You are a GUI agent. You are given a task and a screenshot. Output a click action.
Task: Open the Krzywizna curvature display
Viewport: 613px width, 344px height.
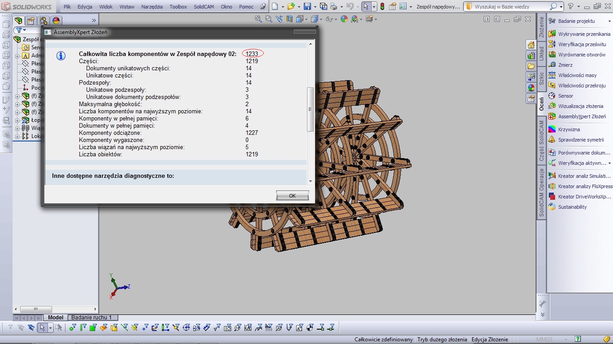(x=569, y=129)
